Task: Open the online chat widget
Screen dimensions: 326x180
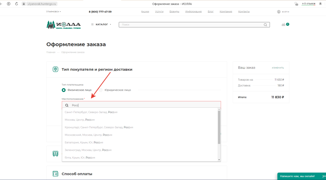Action: tap(298, 176)
